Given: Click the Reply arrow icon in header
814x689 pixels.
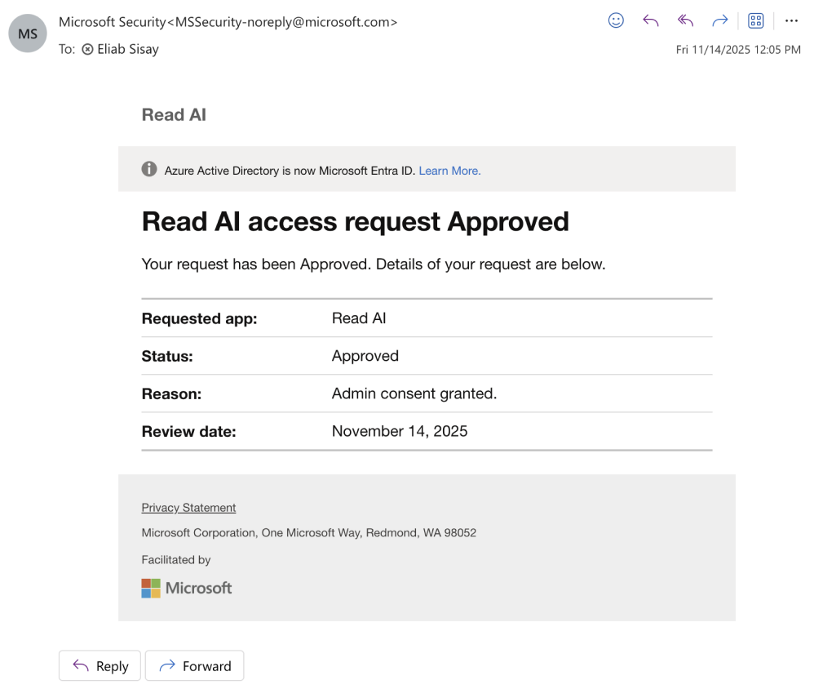Looking at the screenshot, I should click(651, 20).
